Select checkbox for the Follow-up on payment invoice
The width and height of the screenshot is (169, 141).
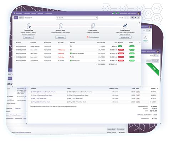14,53
